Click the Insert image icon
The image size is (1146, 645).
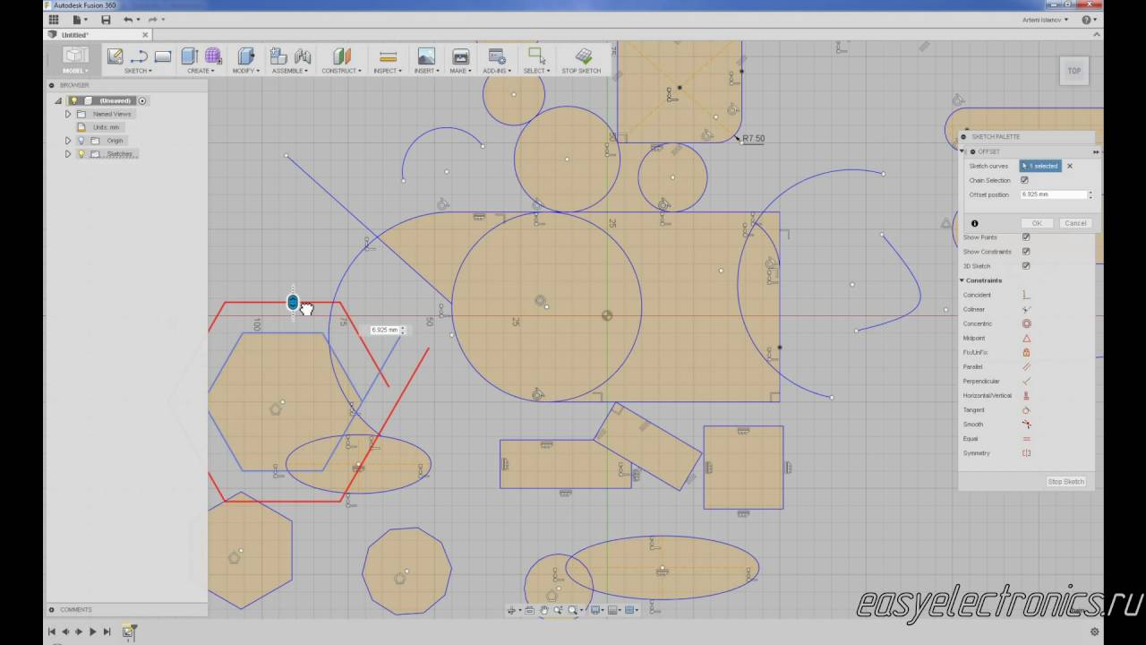[426, 56]
